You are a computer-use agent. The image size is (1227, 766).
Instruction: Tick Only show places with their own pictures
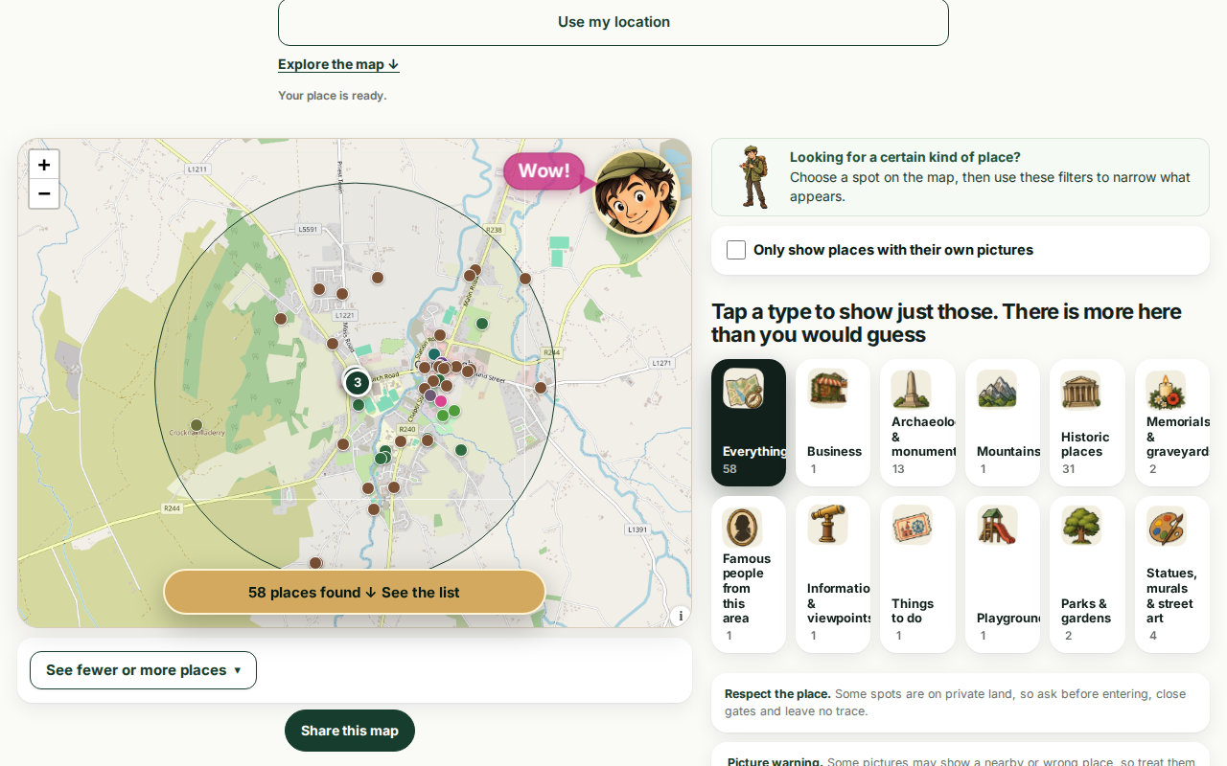pyautogui.click(x=736, y=250)
